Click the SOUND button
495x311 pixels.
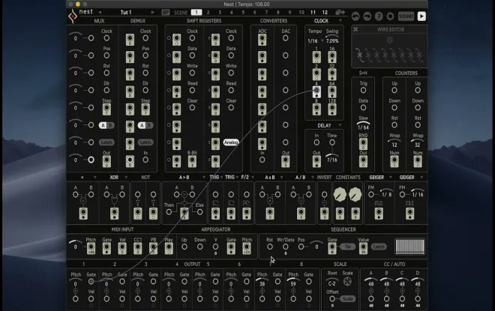406,16
